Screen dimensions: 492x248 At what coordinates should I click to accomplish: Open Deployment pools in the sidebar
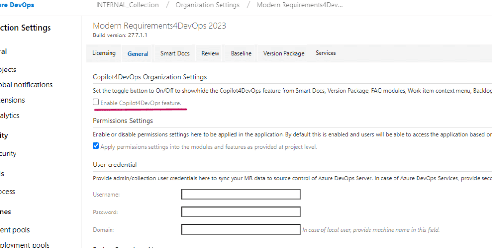[25, 245]
